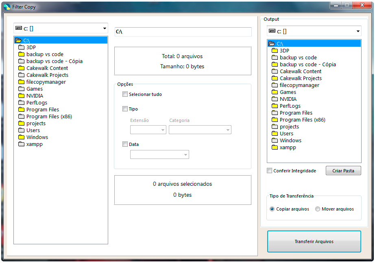Open the Output drive dropdown

click(x=314, y=31)
